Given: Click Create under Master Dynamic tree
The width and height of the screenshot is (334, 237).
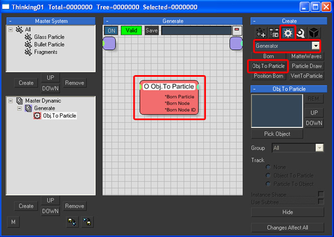Looking at the screenshot, I should coord(26,206).
